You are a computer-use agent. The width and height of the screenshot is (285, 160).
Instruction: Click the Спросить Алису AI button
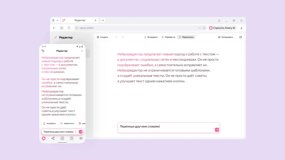[x=222, y=28]
